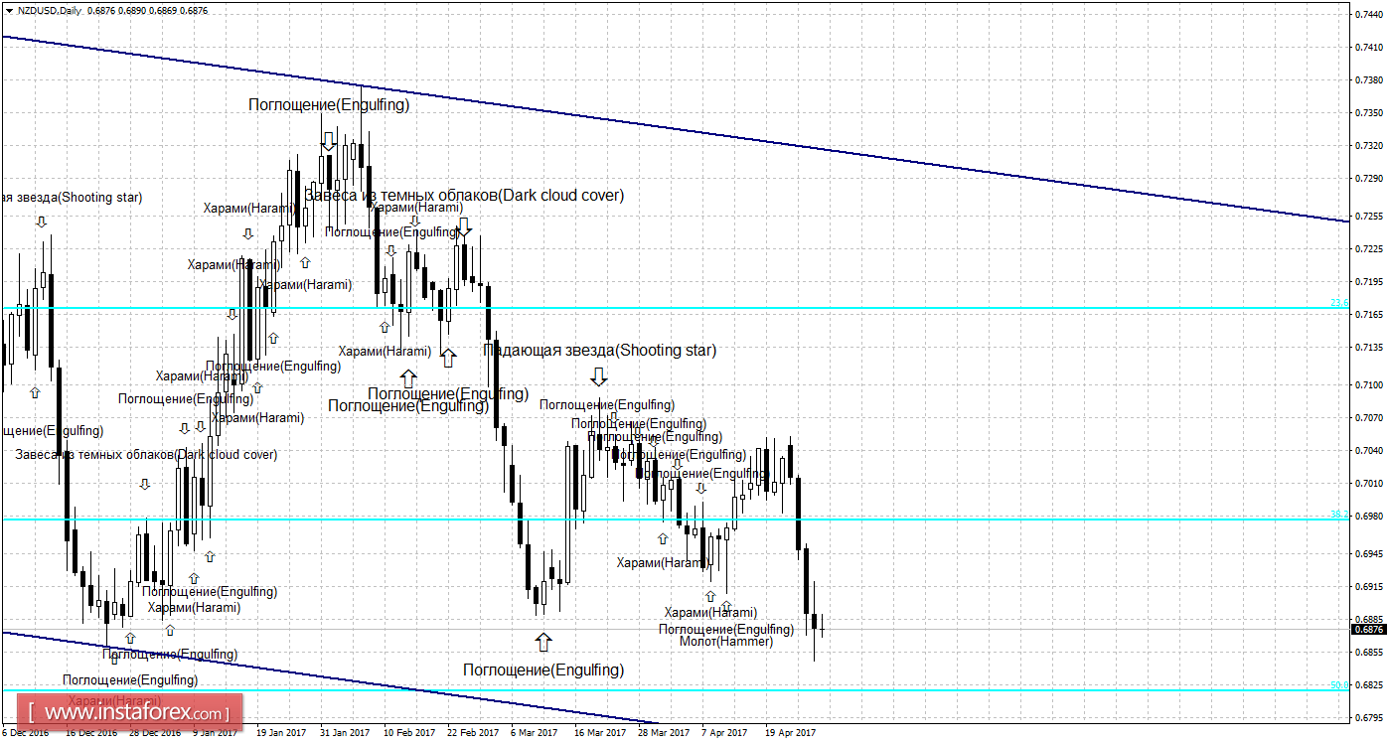Click the large down arrow beneath the top Поглощение(Engulfing) label

(x=330, y=141)
